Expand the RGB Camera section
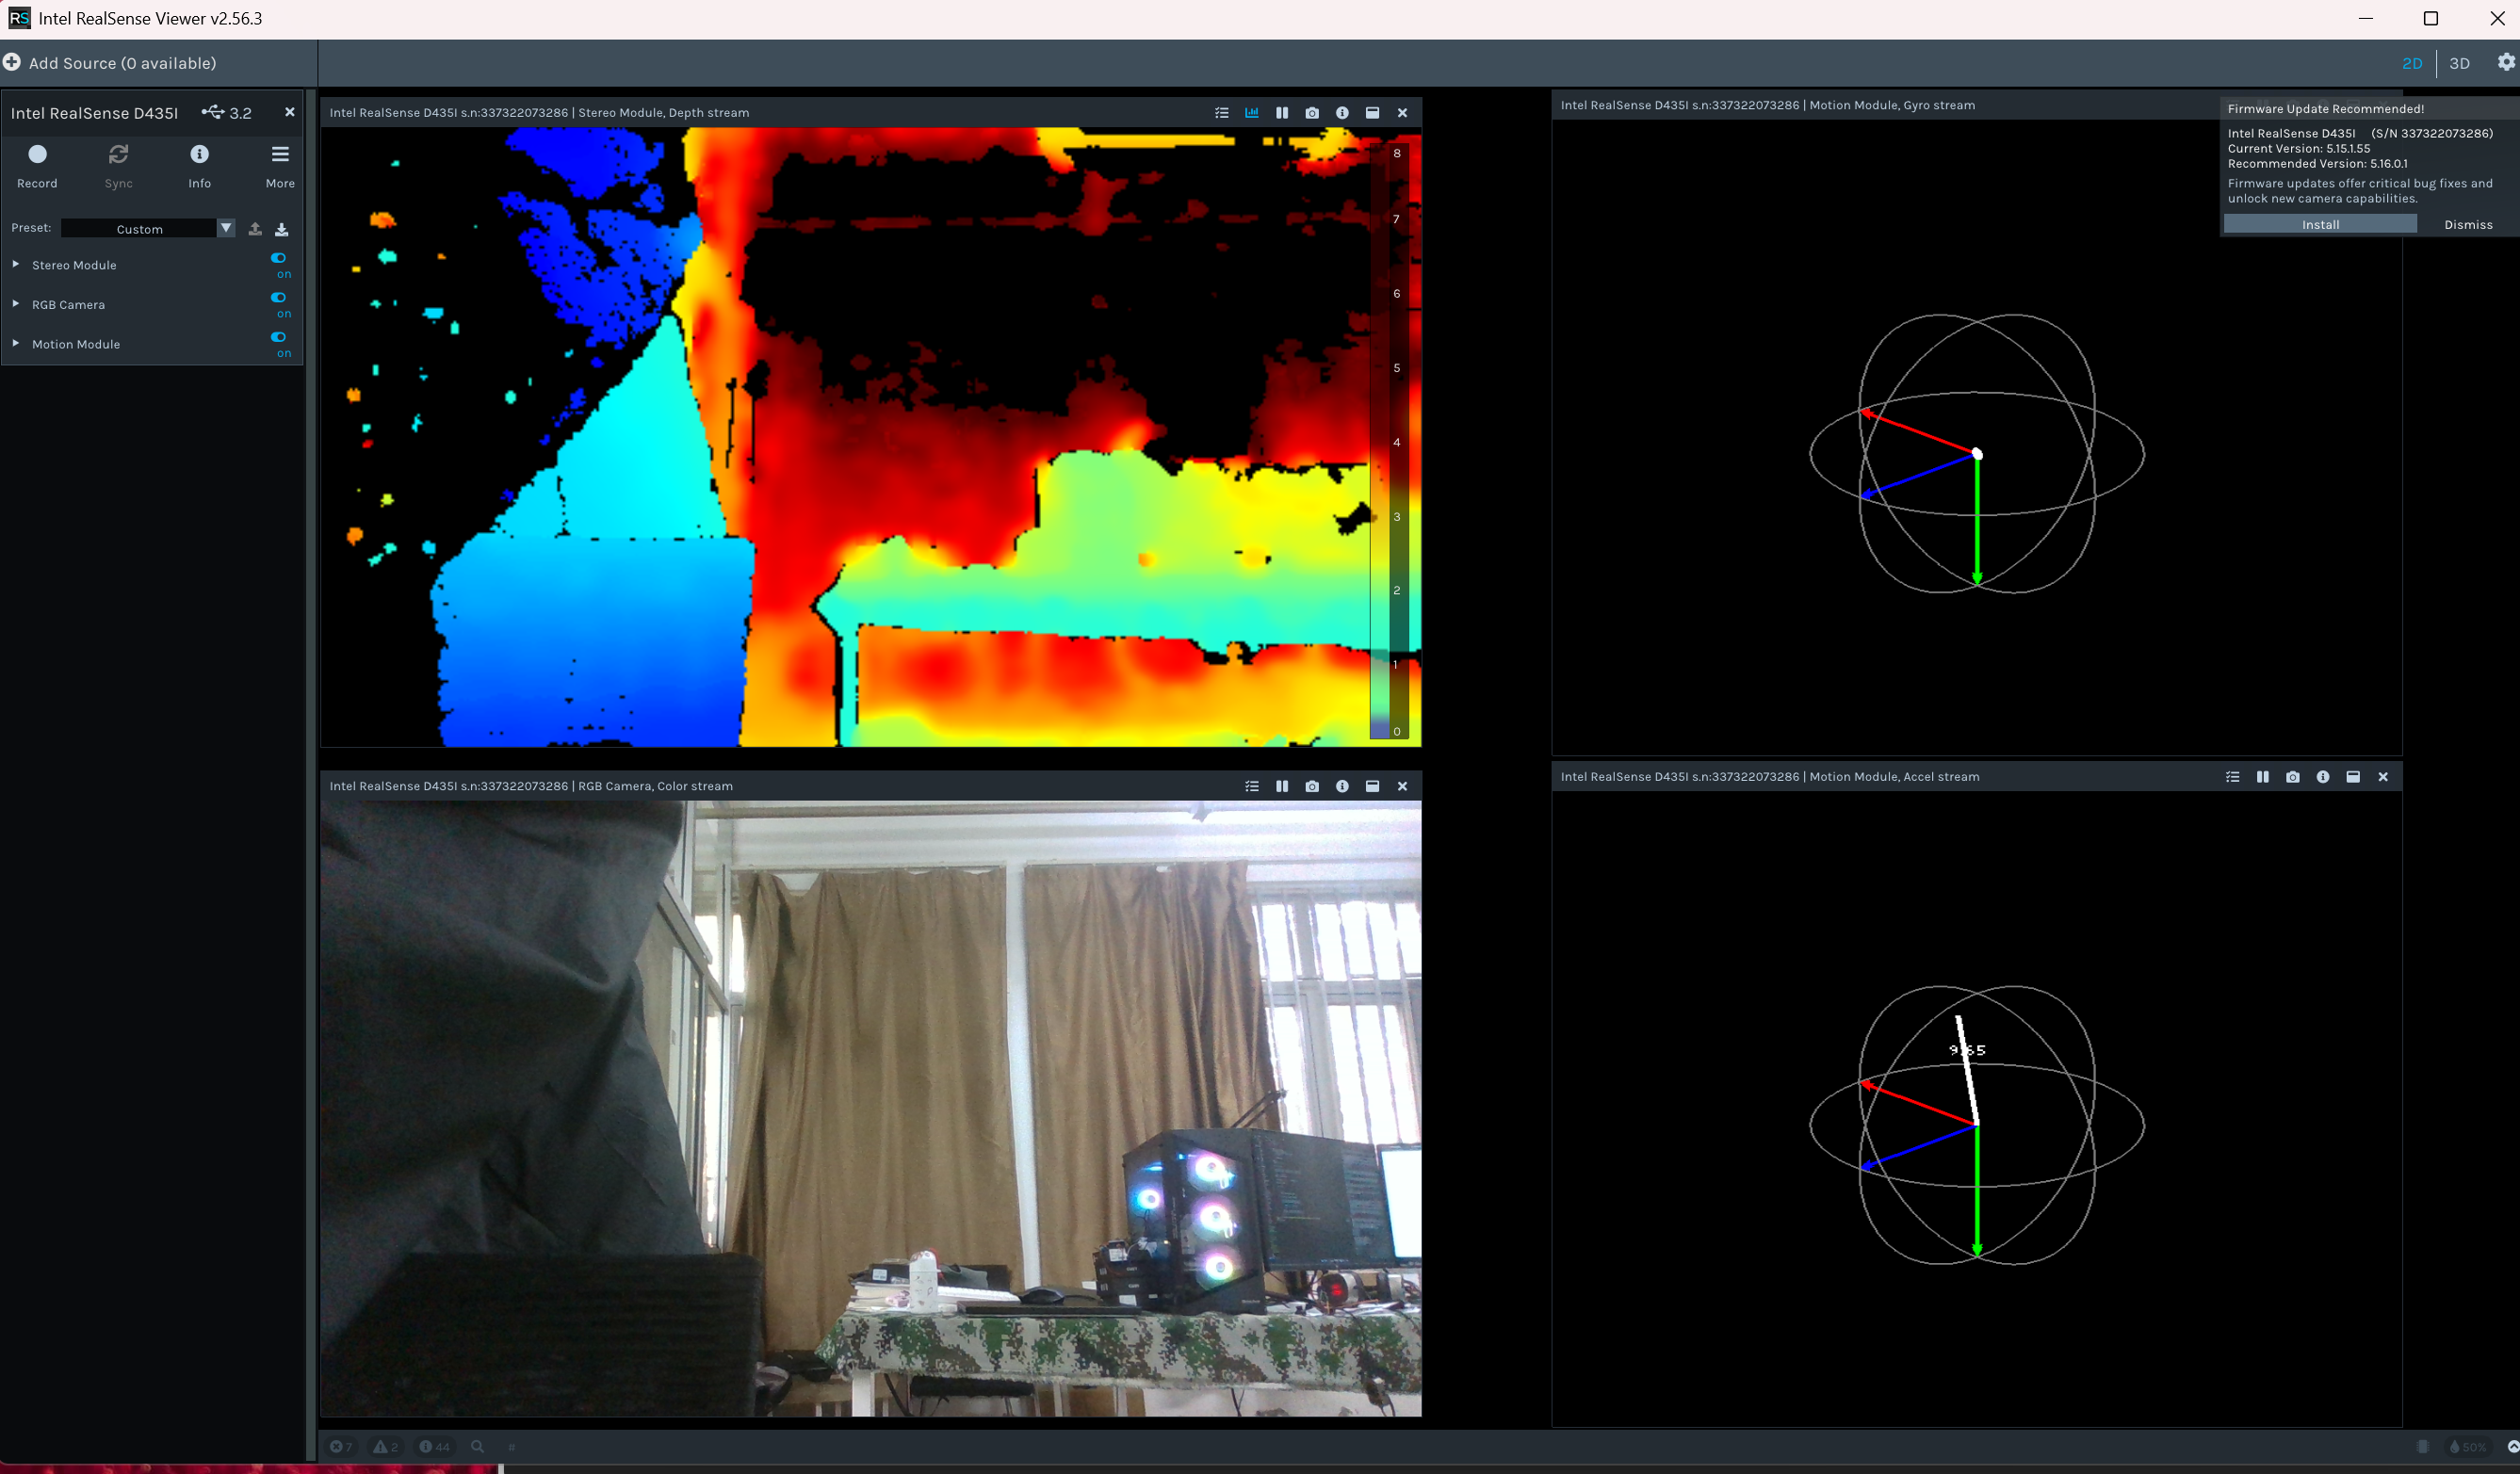The height and width of the screenshot is (1474, 2520). pos(16,303)
